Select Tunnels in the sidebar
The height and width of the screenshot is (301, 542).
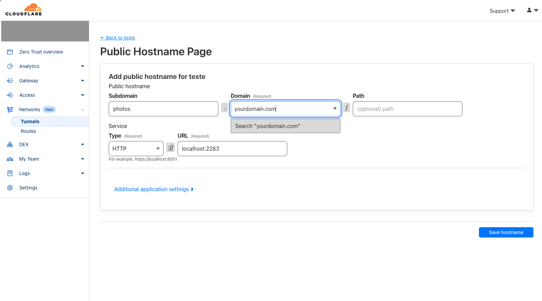click(x=30, y=121)
